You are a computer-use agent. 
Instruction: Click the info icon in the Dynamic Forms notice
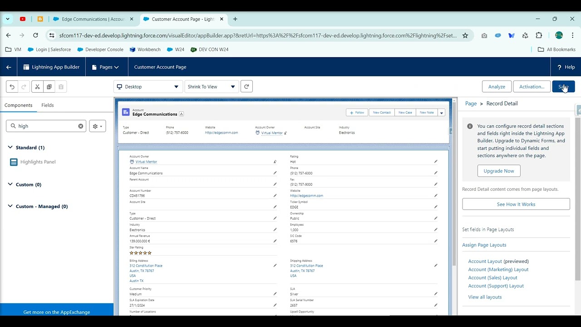coord(470,126)
